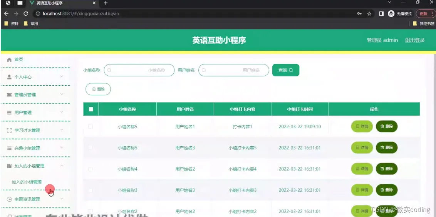Check the row with 小组打卡内容5
Screen dimensions: 436x217
91,148
